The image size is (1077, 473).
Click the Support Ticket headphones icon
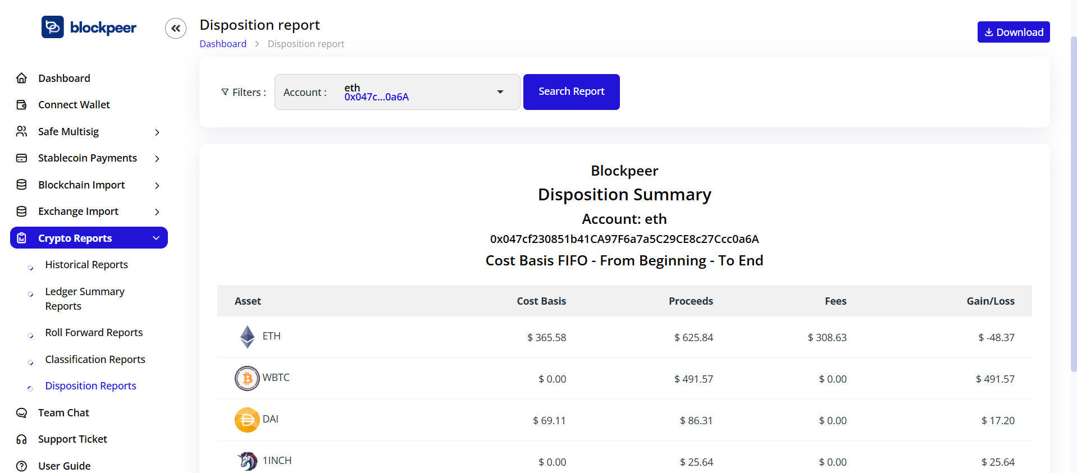click(x=21, y=439)
